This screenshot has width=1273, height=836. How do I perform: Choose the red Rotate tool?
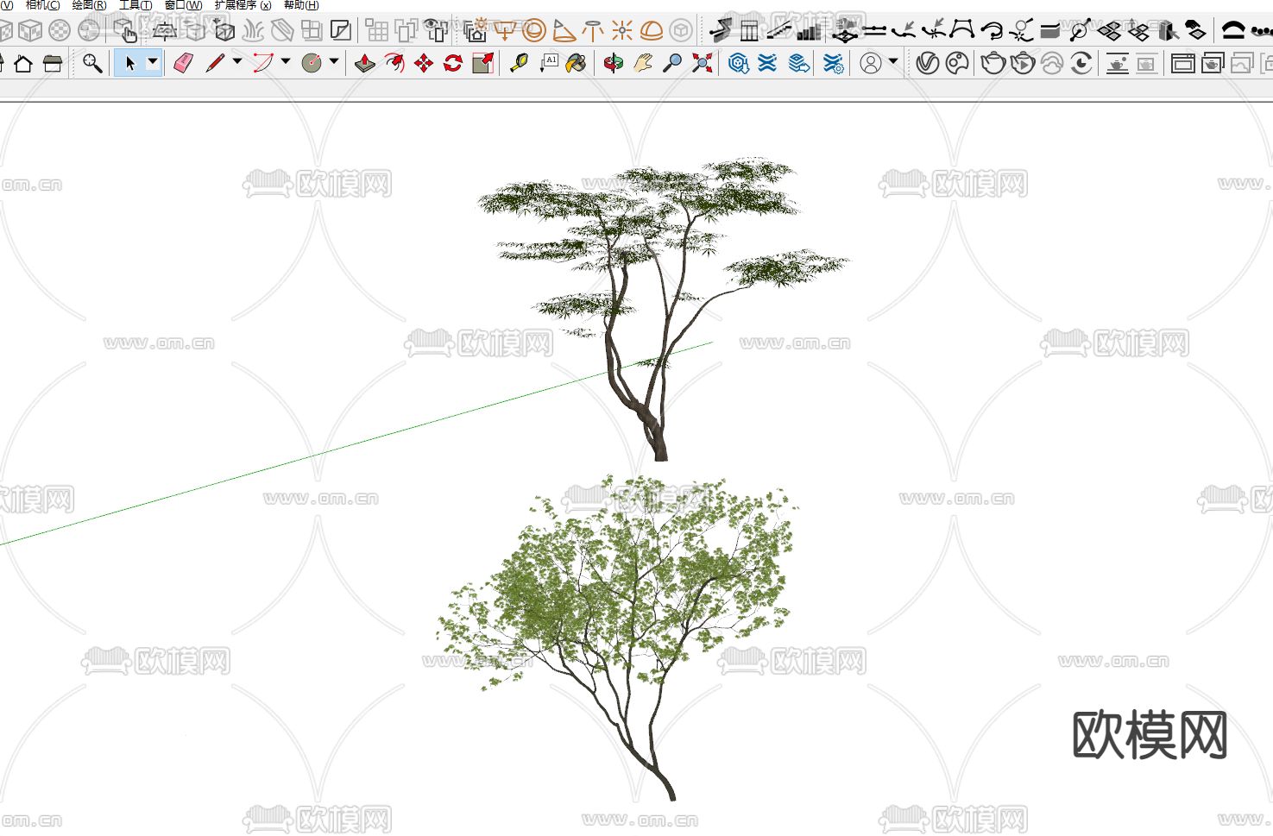(453, 63)
